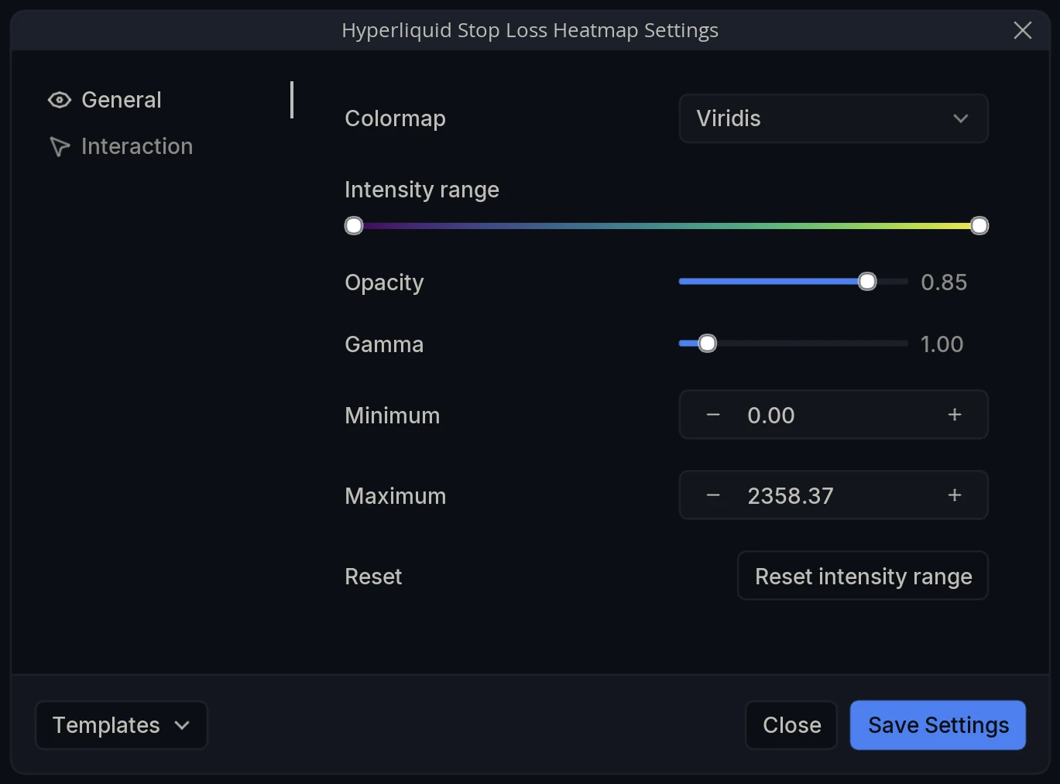Click the Opacity value 0.85
The width and height of the screenshot is (1060, 784).
(x=944, y=282)
